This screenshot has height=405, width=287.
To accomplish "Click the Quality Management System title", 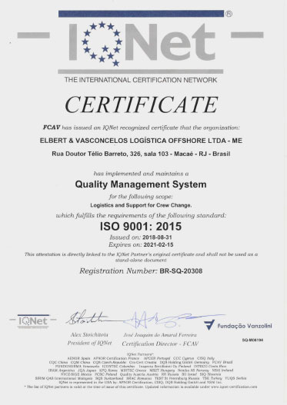I will 141,184.
